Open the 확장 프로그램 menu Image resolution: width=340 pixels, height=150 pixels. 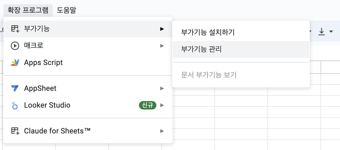(28, 10)
